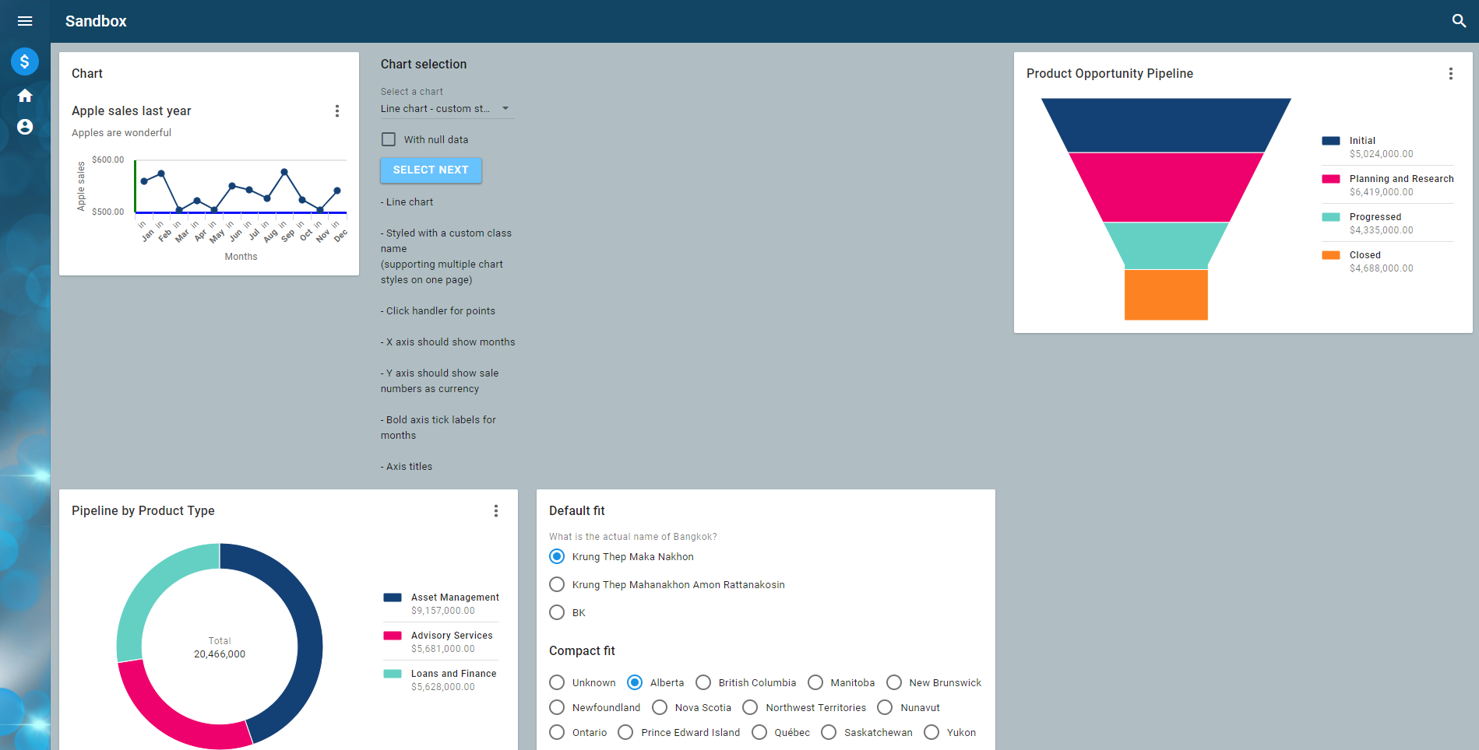The height and width of the screenshot is (750, 1479).
Task: Expand the Select a chart dropdown
Action: click(446, 109)
